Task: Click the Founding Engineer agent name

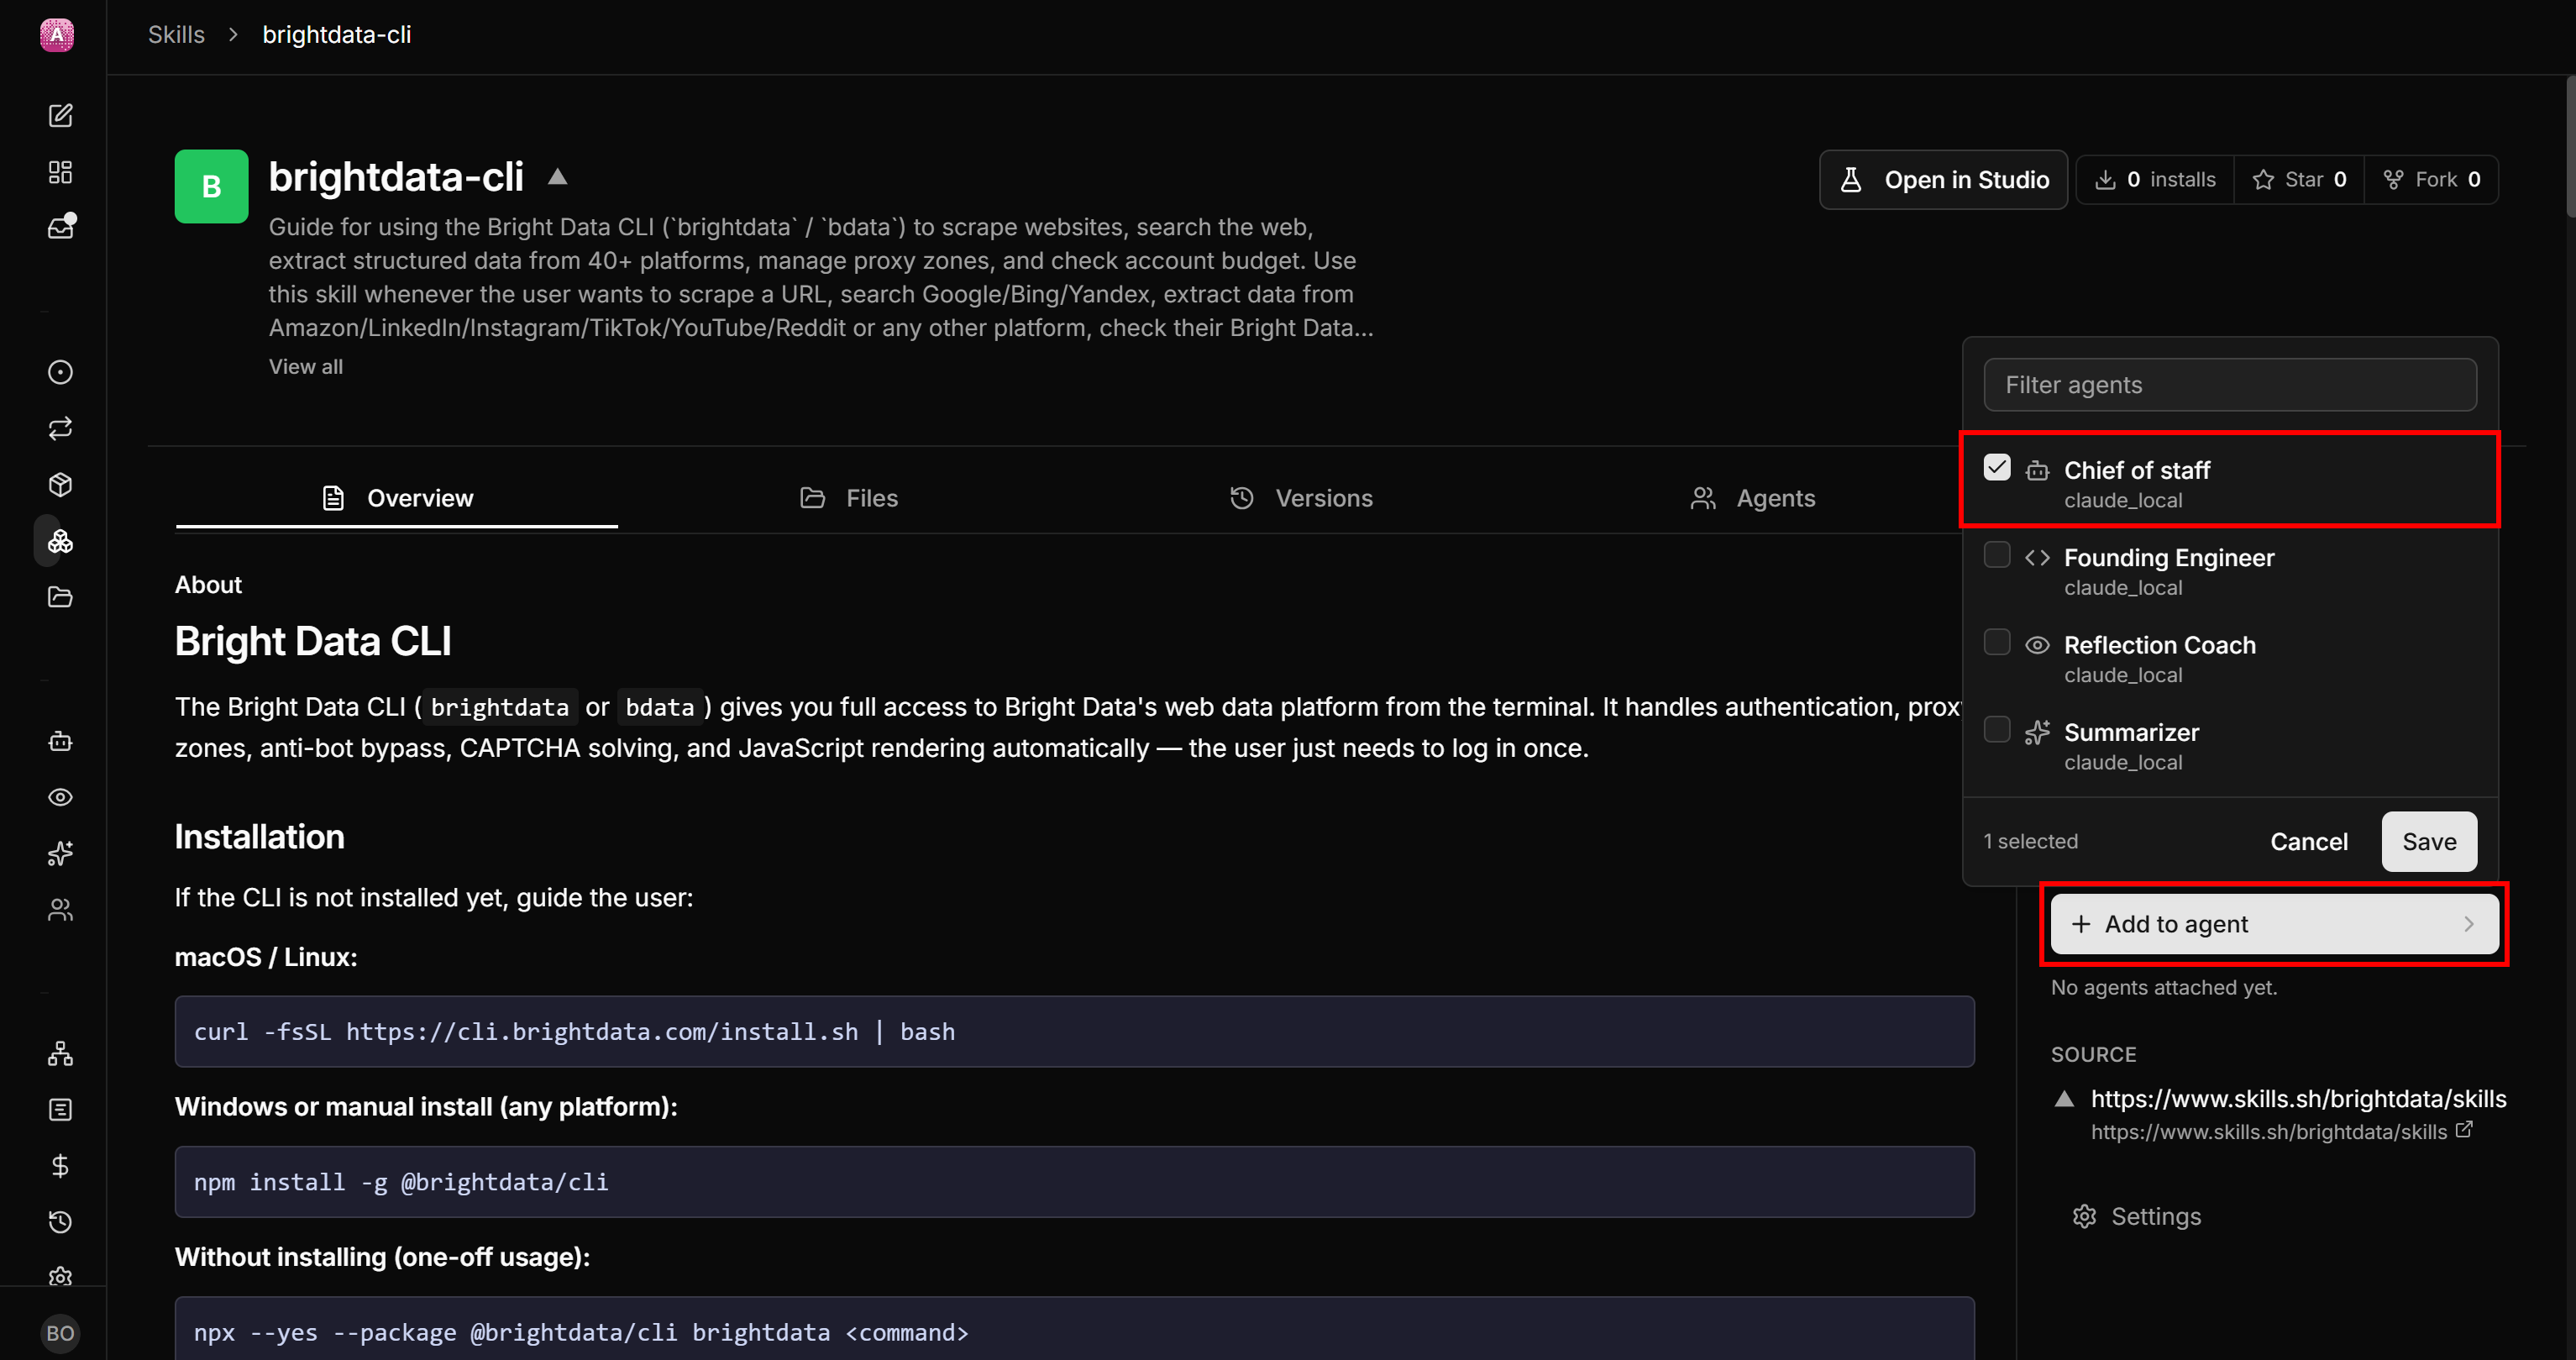Action: pyautogui.click(x=2169, y=558)
